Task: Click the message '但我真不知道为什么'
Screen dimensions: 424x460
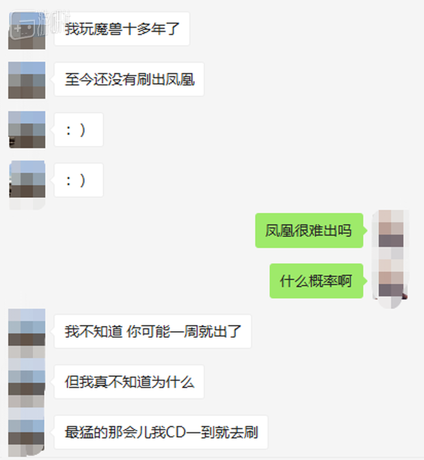Action: pos(129,381)
